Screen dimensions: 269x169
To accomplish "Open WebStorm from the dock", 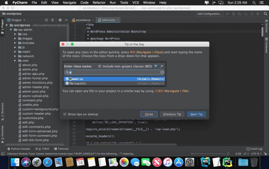I will point(205,162).
